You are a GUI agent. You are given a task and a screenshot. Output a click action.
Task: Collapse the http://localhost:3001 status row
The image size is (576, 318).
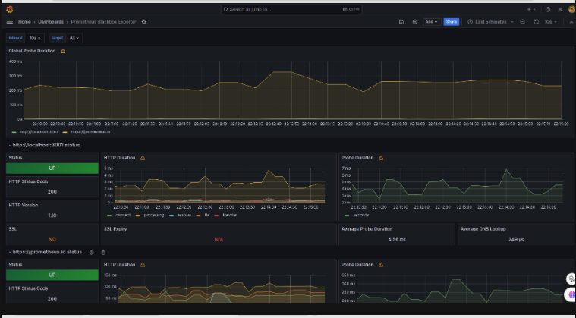click(x=44, y=146)
